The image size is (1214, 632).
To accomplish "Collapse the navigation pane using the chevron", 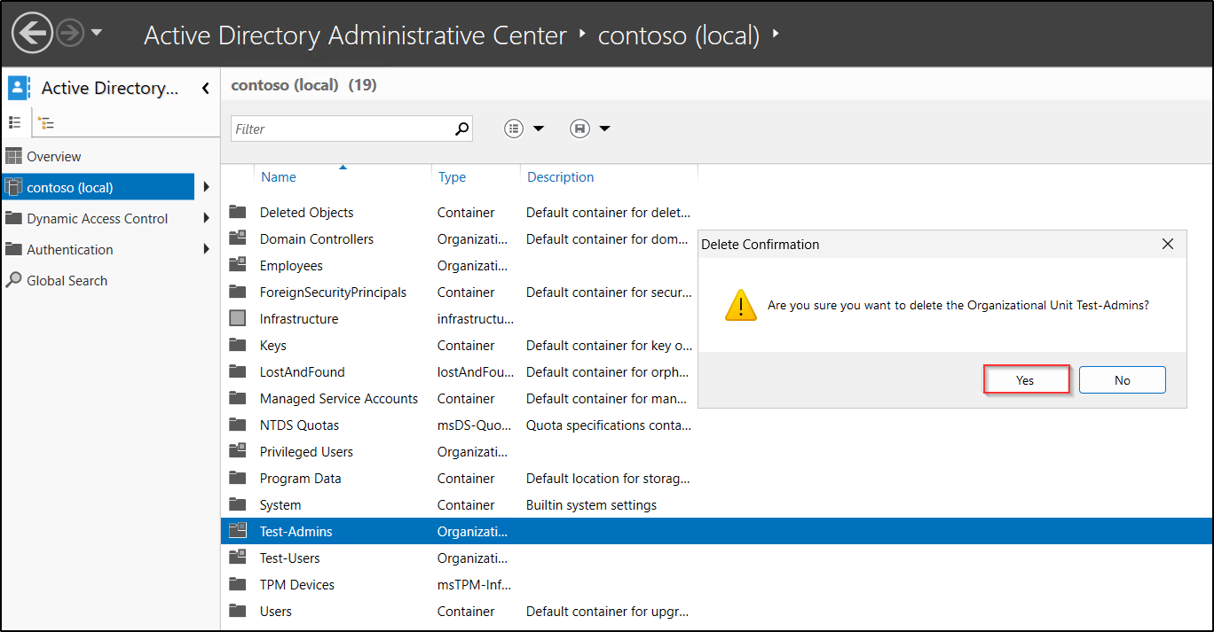I will [205, 88].
